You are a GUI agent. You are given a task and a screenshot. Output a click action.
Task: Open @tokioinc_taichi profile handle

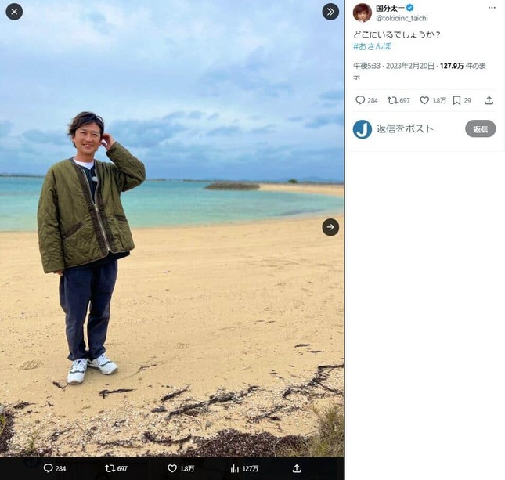click(x=402, y=18)
